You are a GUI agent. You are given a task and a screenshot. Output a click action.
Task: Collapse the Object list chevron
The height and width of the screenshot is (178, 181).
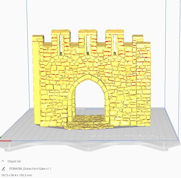(x=3, y=161)
